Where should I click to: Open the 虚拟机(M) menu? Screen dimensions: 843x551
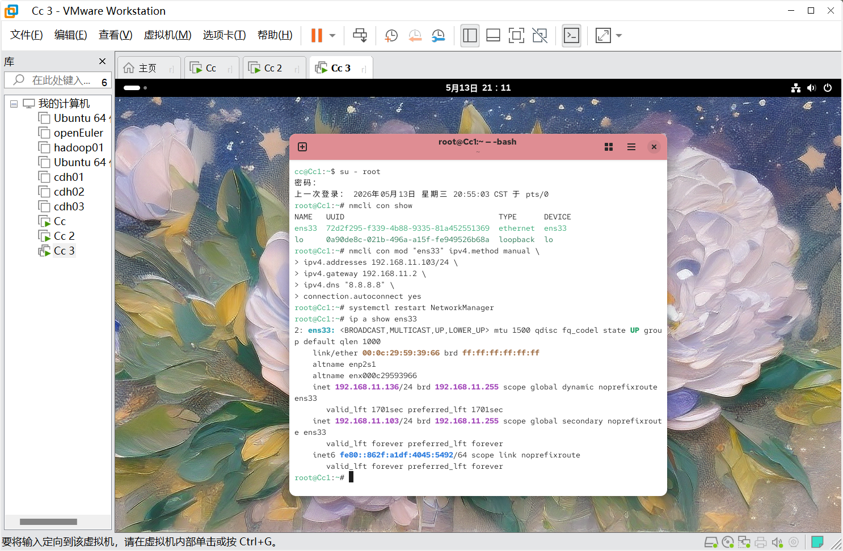pos(167,35)
